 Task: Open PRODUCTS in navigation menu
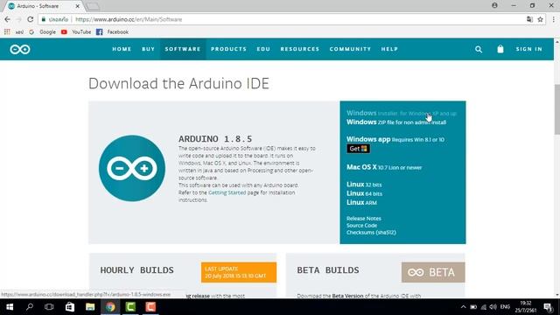(x=228, y=49)
